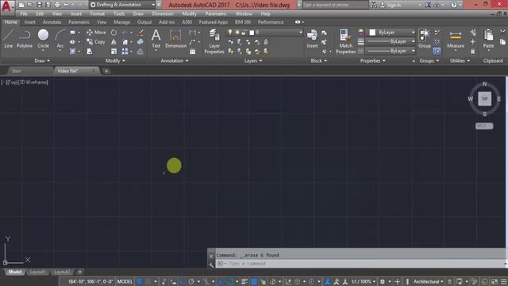Click the Offset tool icon
This screenshot has height=286, width=508.
[140, 51]
